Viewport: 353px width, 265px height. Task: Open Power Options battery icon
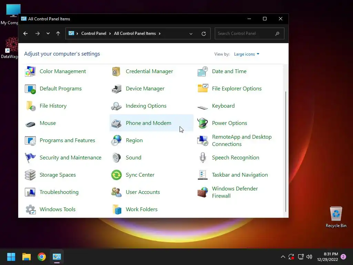tap(203, 123)
